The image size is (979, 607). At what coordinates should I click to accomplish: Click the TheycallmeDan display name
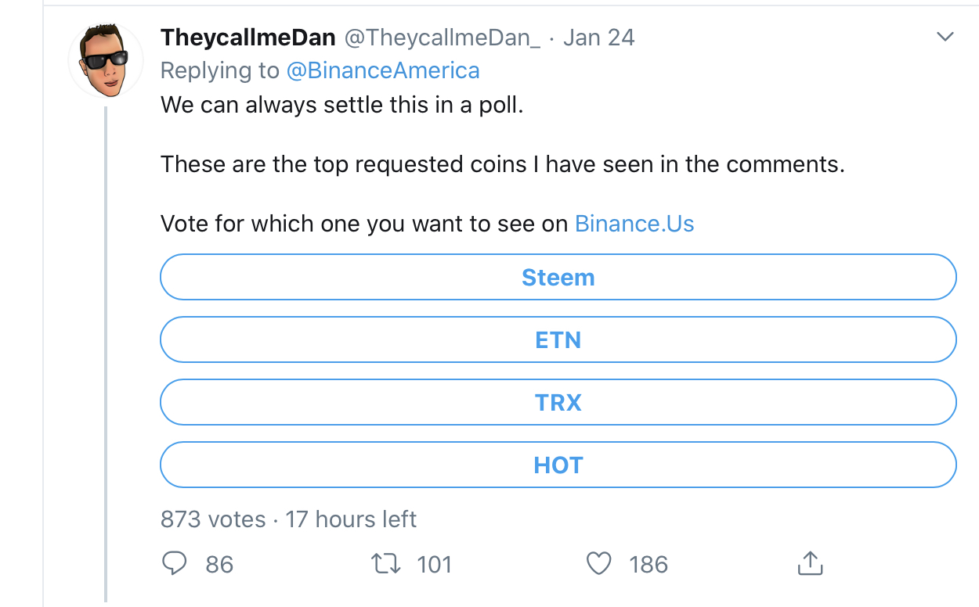pos(248,38)
